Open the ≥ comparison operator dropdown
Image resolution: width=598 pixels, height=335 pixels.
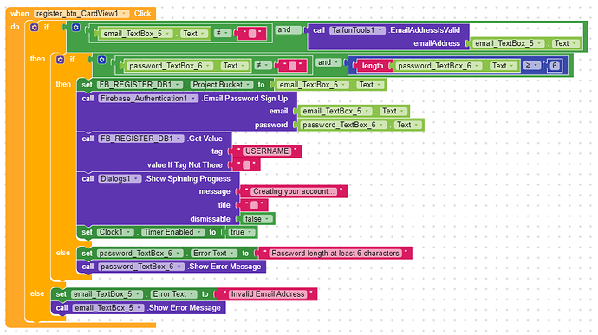[x=531, y=66]
